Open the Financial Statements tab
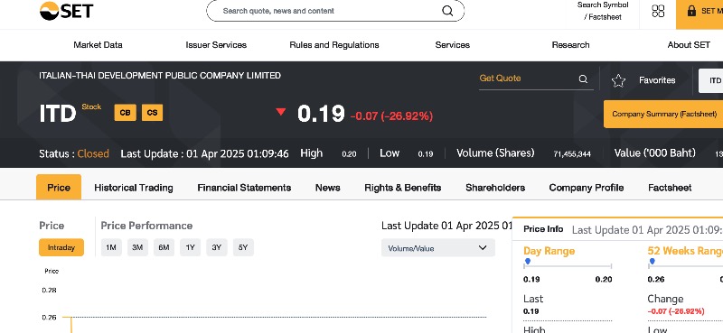 (244, 188)
